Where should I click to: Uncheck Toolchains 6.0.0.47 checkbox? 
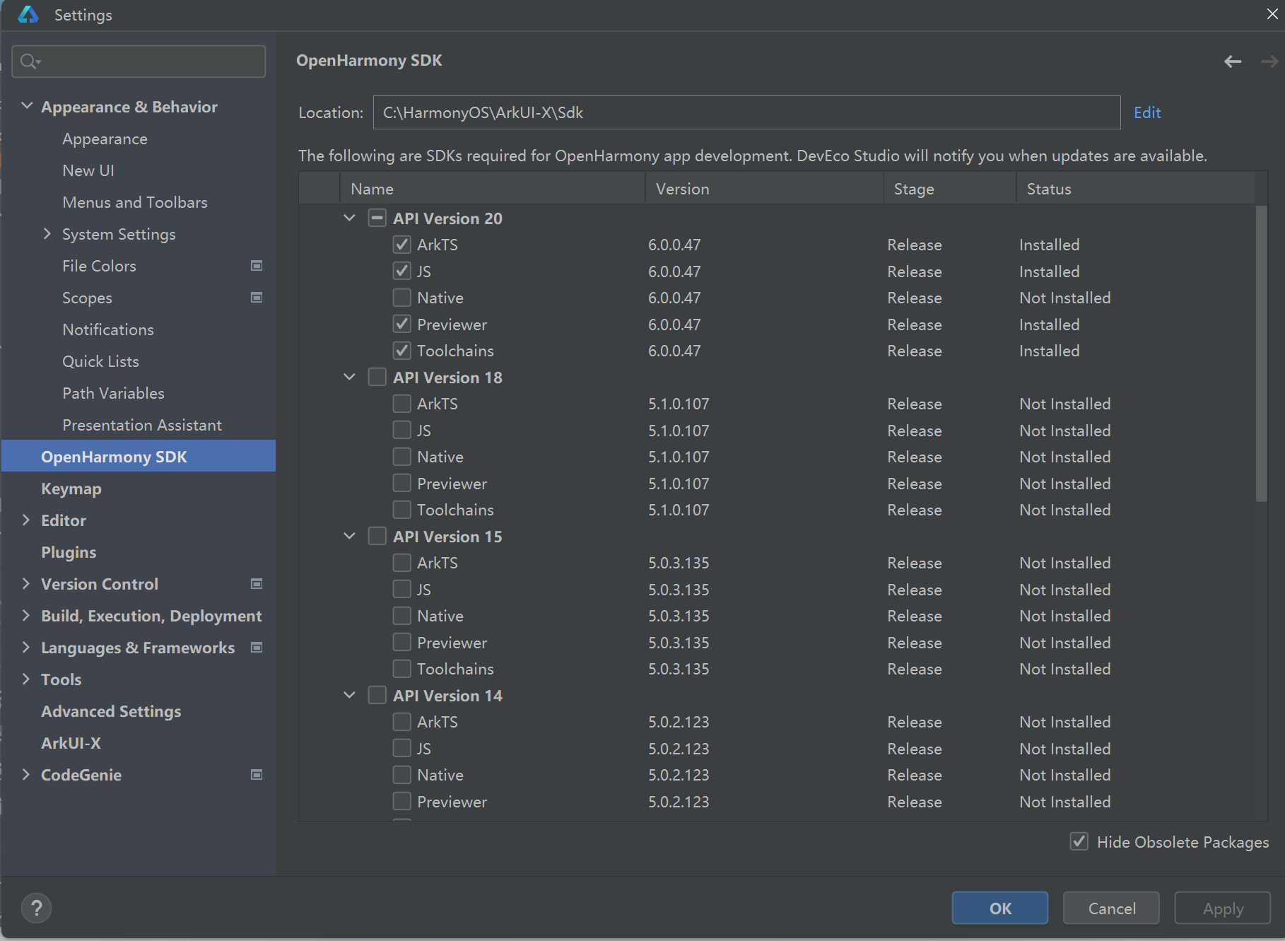[x=401, y=351]
